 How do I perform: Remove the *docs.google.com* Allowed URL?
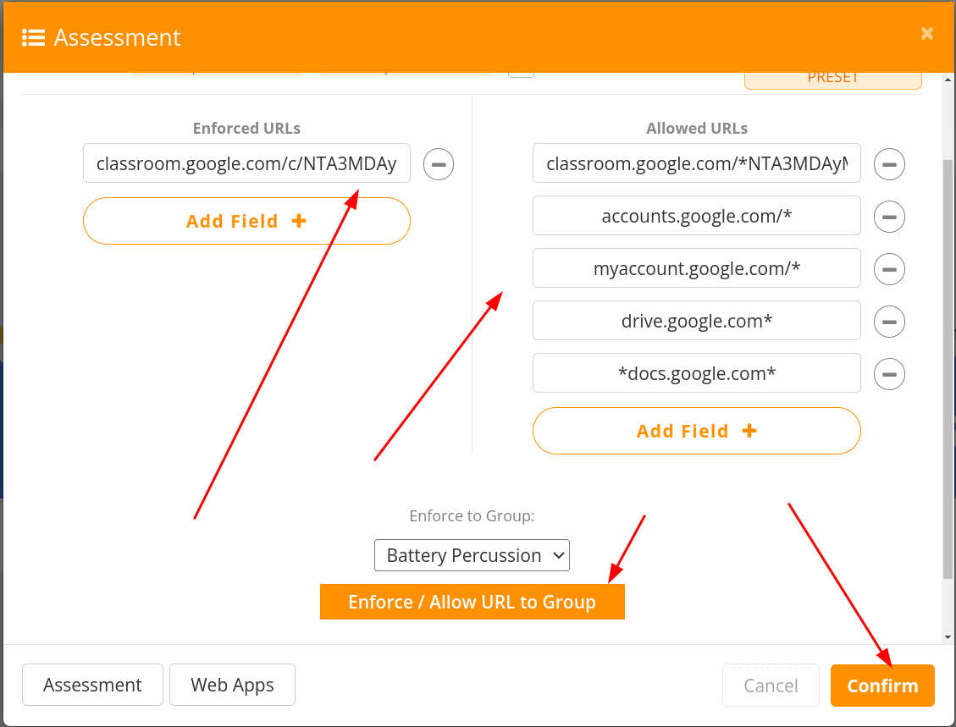[x=889, y=374]
